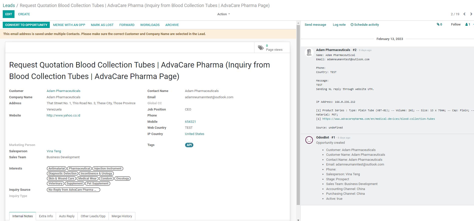
Task: Click Log note in chatter
Action: tap(339, 24)
